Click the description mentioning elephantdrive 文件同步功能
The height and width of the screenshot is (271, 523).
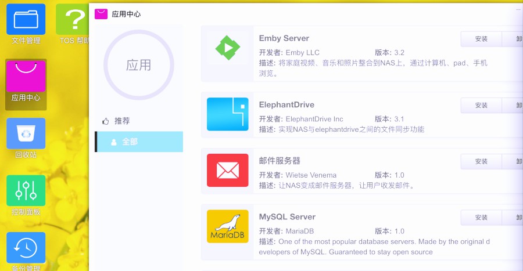[x=351, y=129]
